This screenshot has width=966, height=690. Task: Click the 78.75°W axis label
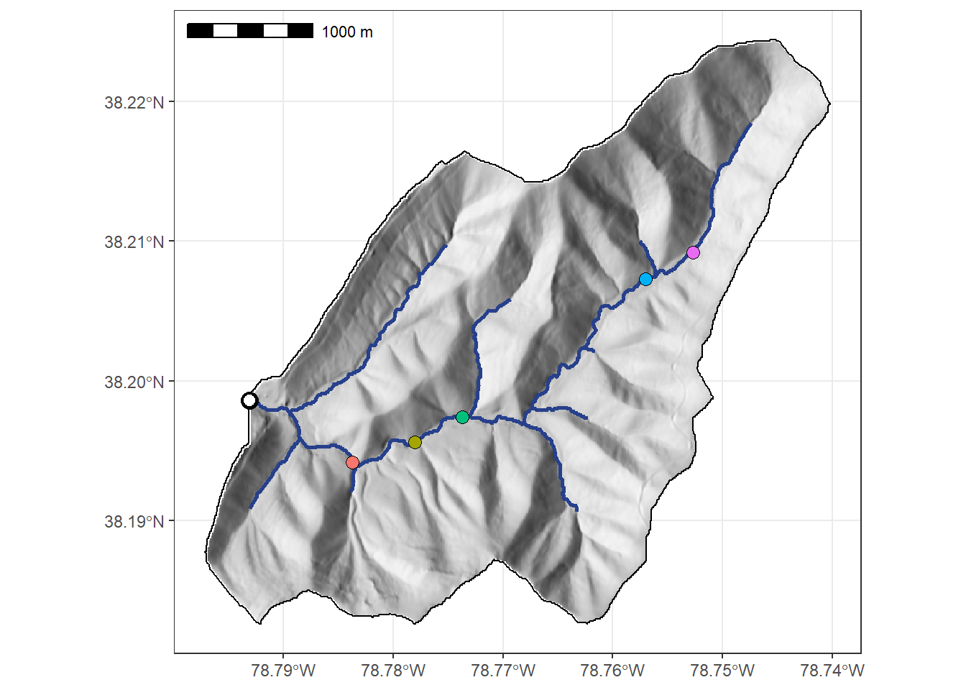[722, 671]
